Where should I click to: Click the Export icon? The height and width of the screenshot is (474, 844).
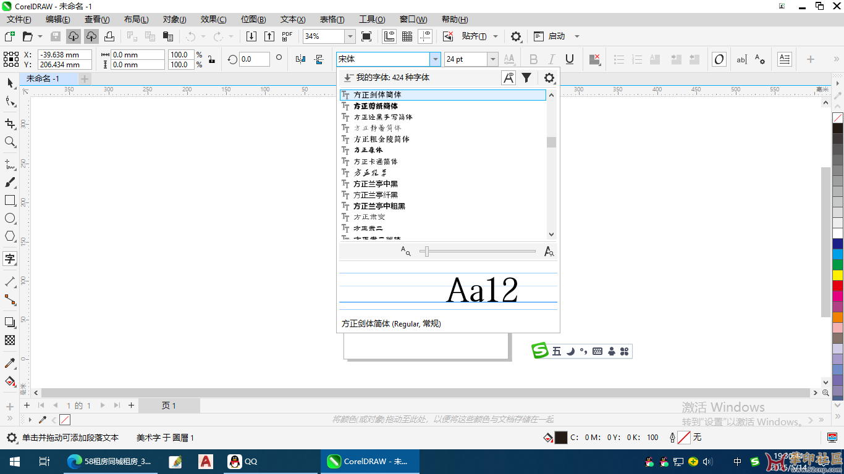(x=269, y=36)
